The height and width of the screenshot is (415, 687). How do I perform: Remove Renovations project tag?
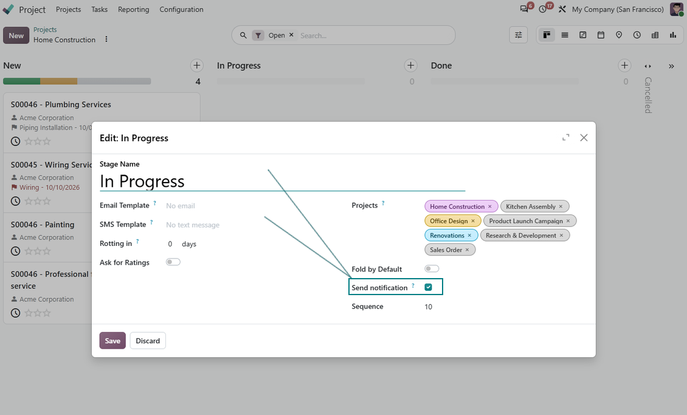[469, 235]
